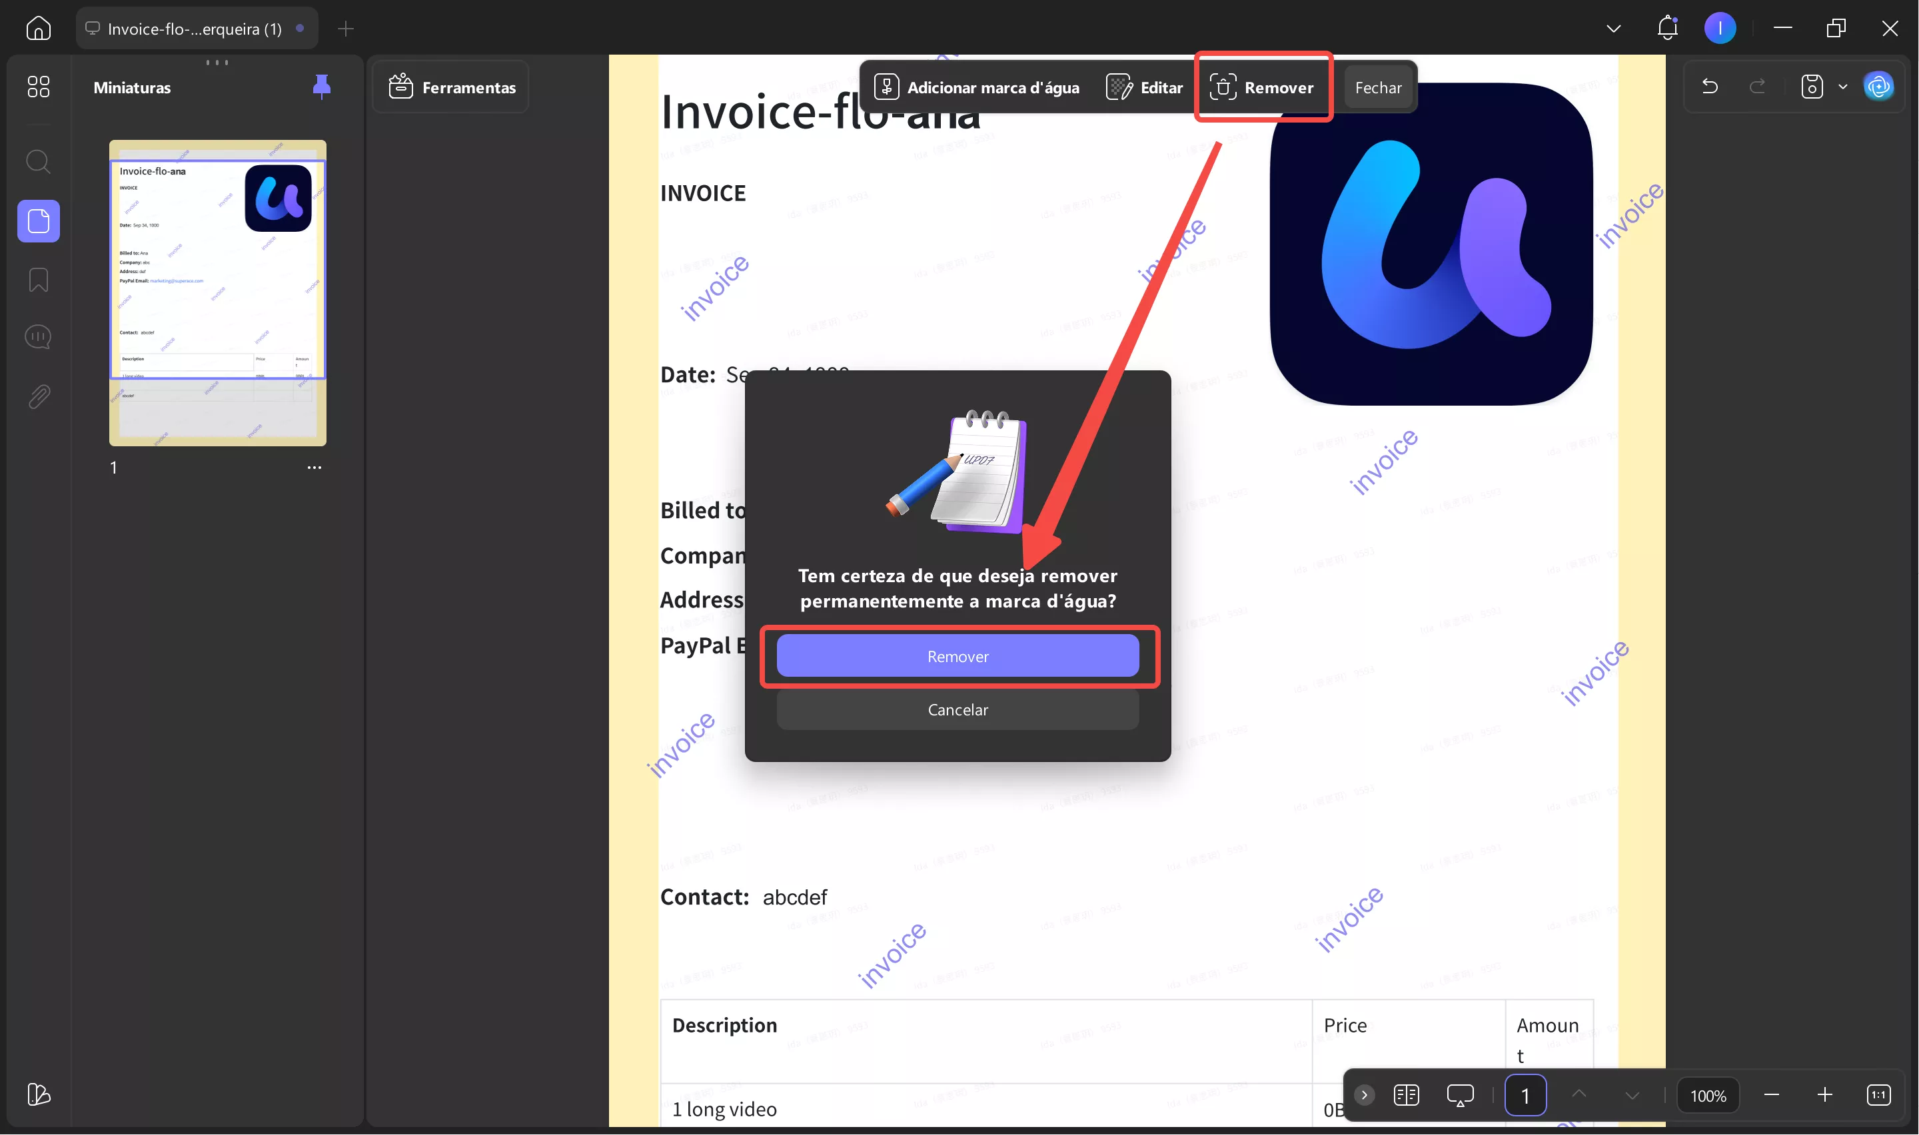1919x1135 pixels.
Task: Select the page 1 thumbnail
Action: (217, 292)
